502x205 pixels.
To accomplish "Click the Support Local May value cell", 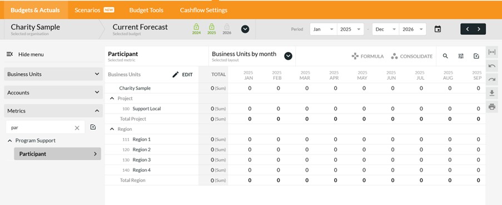I will (364, 109).
